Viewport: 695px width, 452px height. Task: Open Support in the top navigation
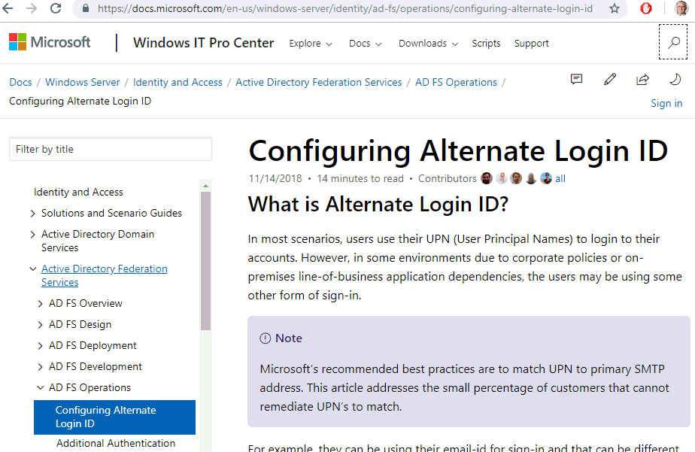point(532,44)
